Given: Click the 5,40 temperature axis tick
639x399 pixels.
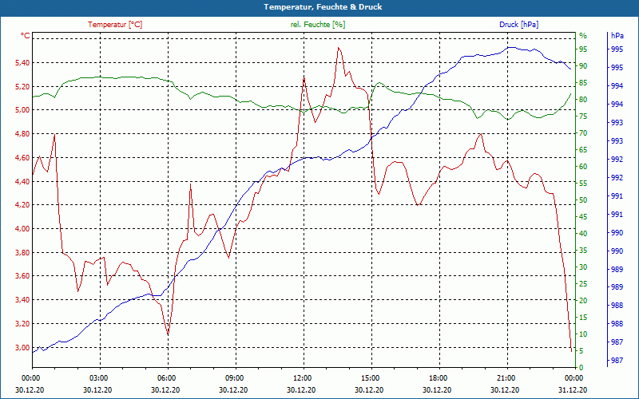Looking at the screenshot, I should 22,62.
